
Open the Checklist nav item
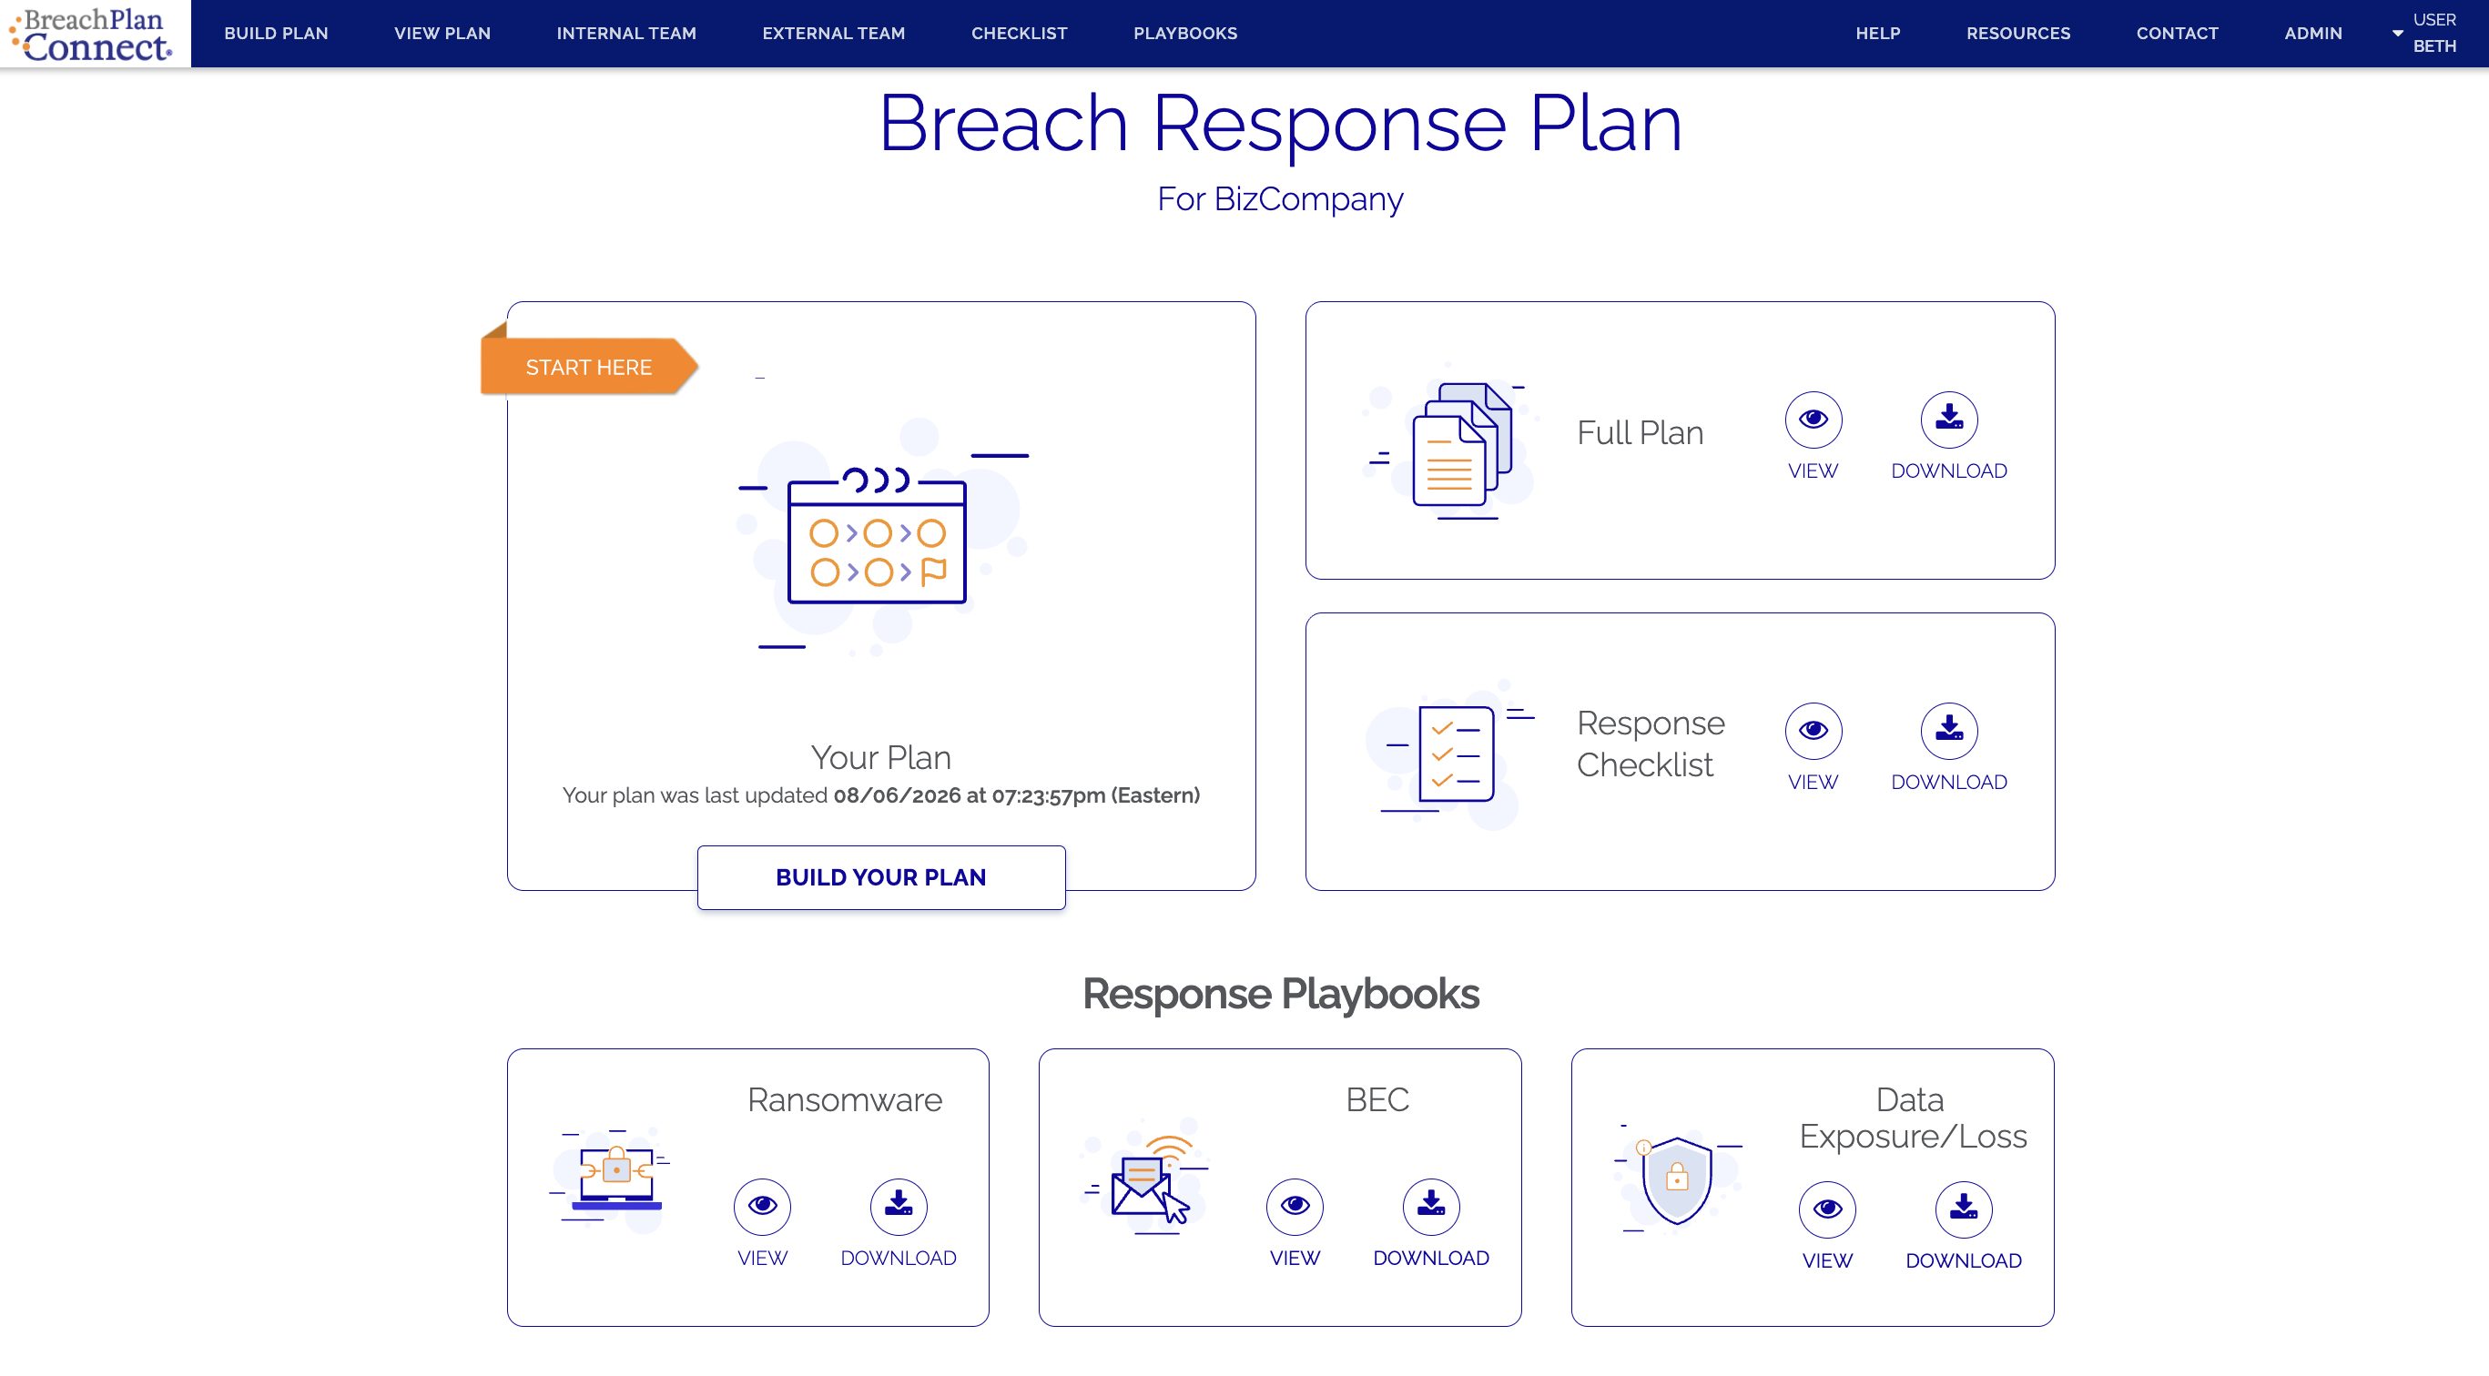point(1020,34)
